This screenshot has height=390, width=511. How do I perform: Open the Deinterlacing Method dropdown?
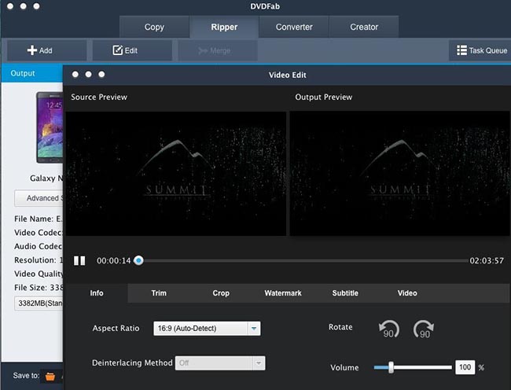pyautogui.click(x=220, y=363)
